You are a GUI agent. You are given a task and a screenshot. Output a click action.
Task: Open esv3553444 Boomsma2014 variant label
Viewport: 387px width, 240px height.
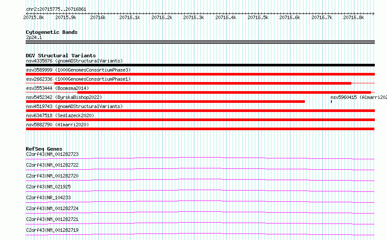(x=57, y=88)
